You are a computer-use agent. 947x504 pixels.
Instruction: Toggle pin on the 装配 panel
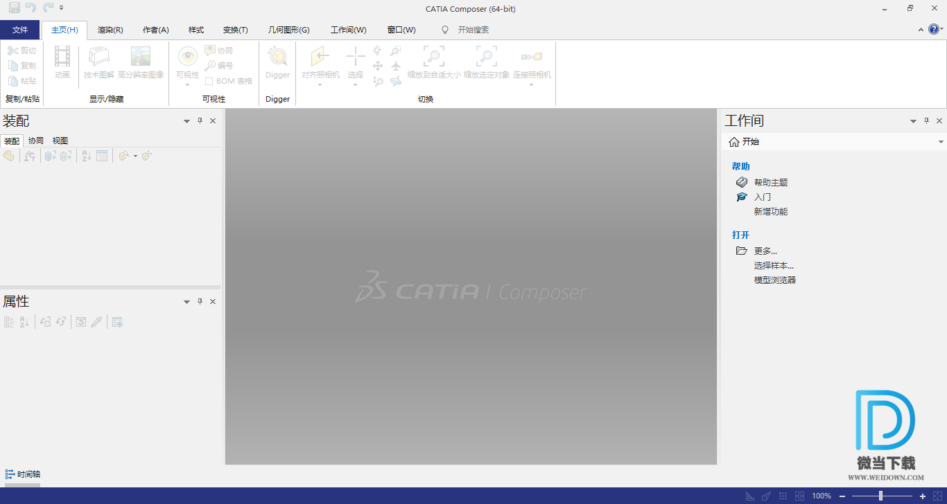(x=200, y=120)
